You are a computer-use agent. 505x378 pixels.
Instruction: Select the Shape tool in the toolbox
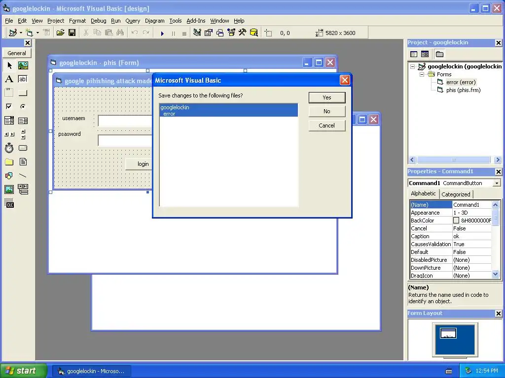pos(9,176)
